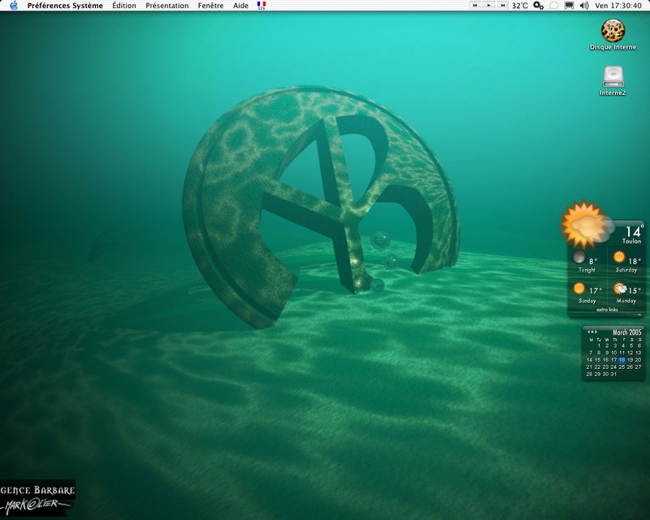The height and width of the screenshot is (520, 650).
Task: Select March 22 in the calendar
Action: 598,367
